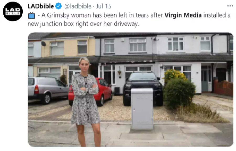Click the red brick wall at right

[223, 88]
